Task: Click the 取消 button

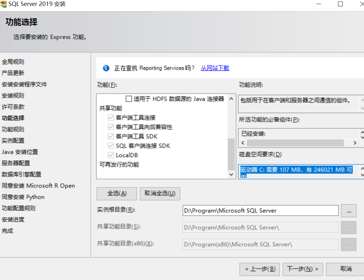Action: coord(346,269)
